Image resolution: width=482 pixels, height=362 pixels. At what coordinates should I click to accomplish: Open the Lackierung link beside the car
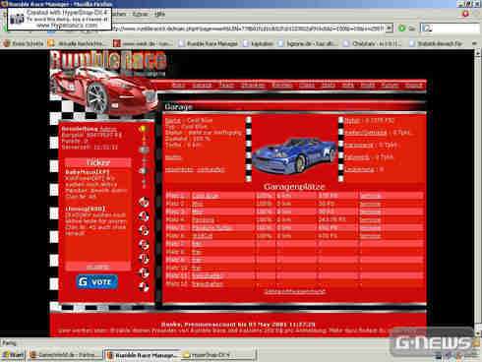pyautogui.click(x=359, y=169)
